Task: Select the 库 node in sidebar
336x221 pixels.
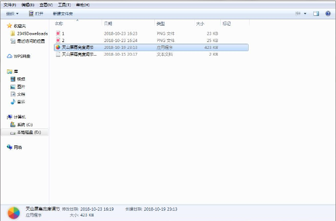Action: coord(12,72)
